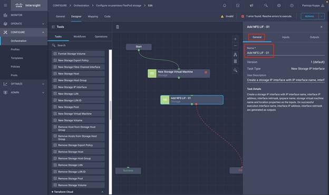Switch to the Workflows tools tab

coord(80,36)
